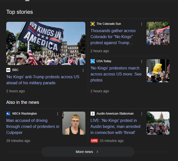Open the NBC4 Washington story options menu
178x161 pixels.
pos(58,114)
